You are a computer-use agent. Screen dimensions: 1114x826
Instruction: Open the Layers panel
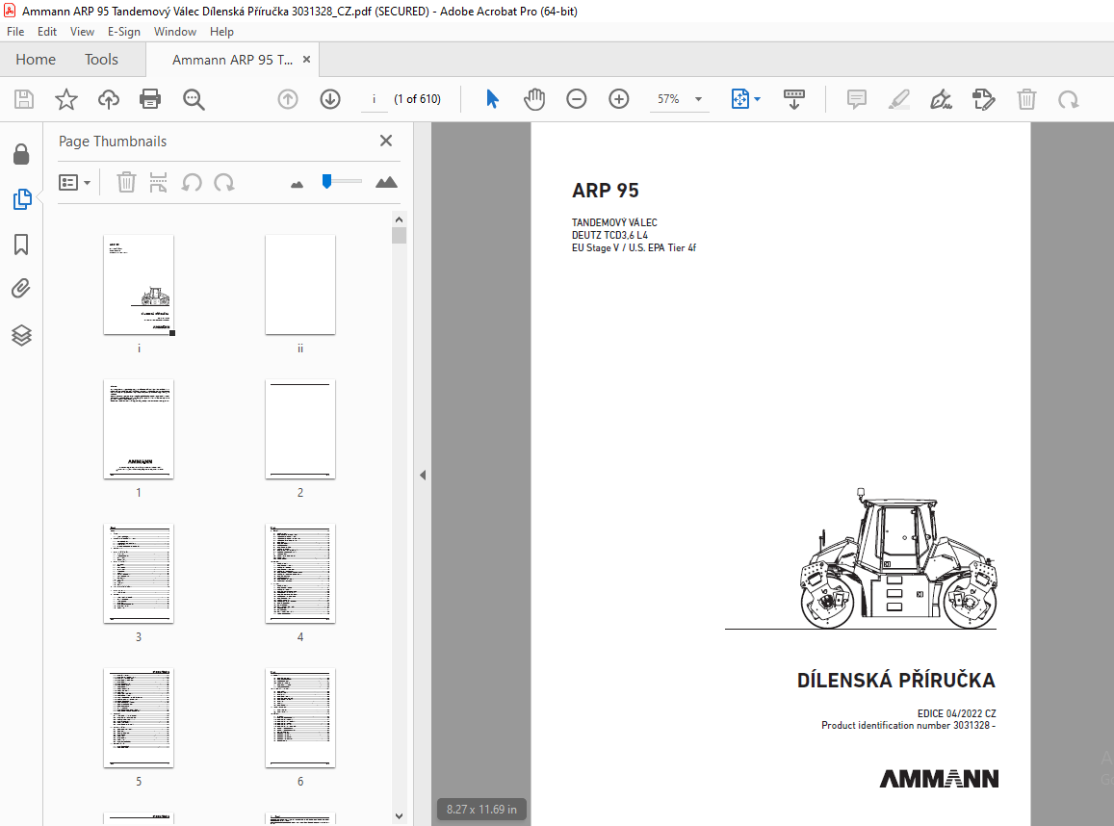(x=21, y=334)
